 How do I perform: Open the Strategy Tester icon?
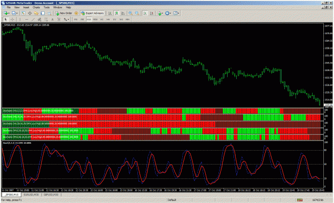tap(49, 13)
